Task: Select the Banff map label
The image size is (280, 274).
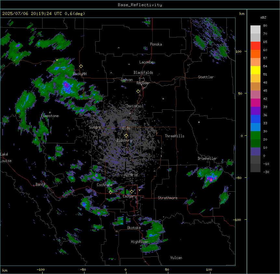Action: click(40, 185)
